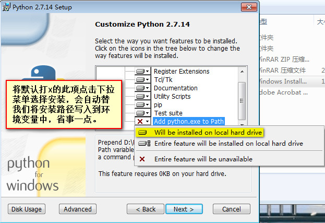The width and height of the screenshot is (325, 223).
Task: Open Advanced options button
Action: click(x=78, y=209)
